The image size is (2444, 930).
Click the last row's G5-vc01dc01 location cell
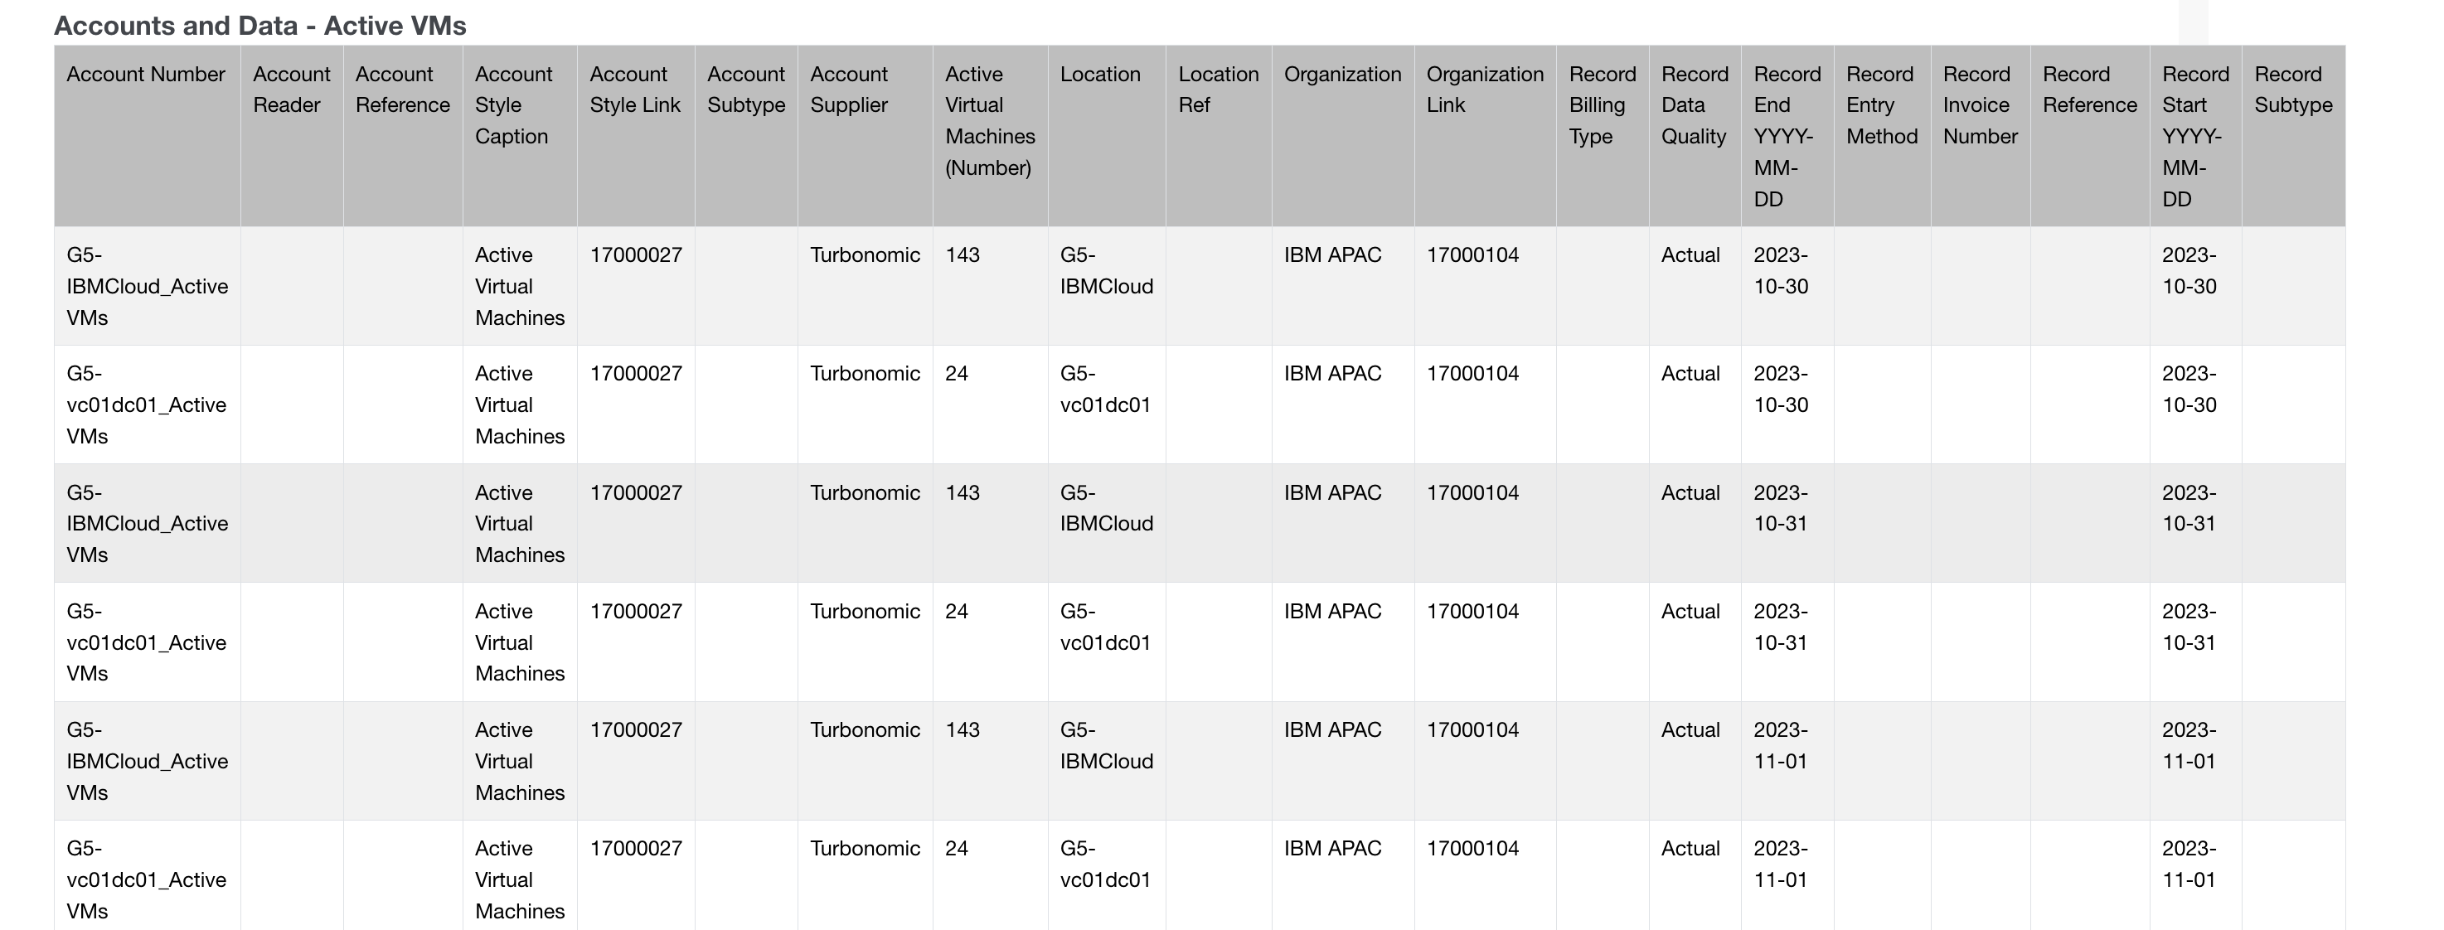1104,865
